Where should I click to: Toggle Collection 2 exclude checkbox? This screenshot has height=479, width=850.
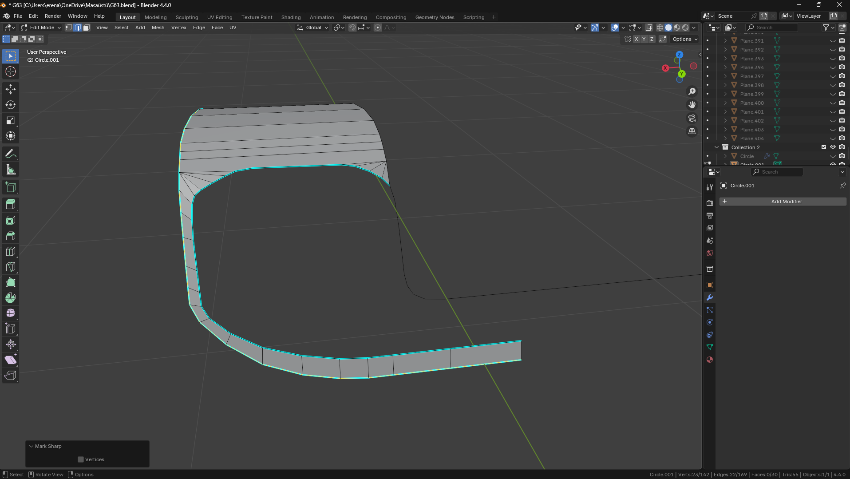pos(824,147)
